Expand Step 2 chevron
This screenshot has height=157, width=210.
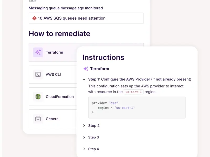(84, 126)
